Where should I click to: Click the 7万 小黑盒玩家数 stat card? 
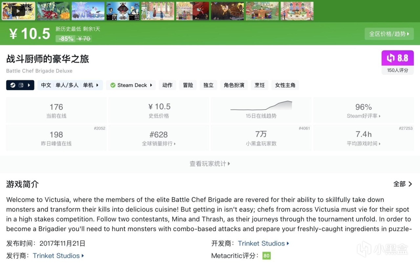click(261, 138)
